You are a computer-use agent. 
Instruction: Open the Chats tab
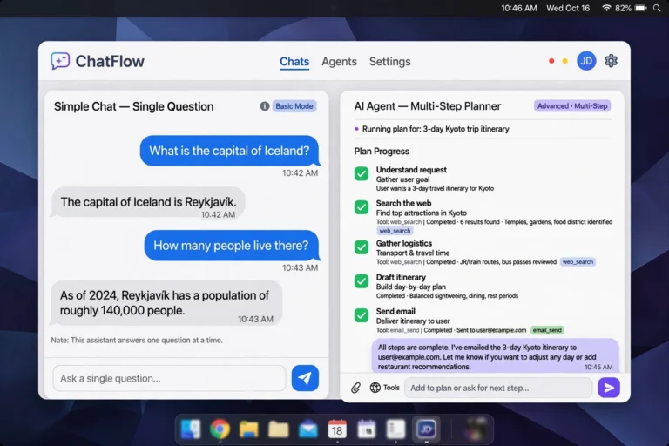(x=294, y=62)
